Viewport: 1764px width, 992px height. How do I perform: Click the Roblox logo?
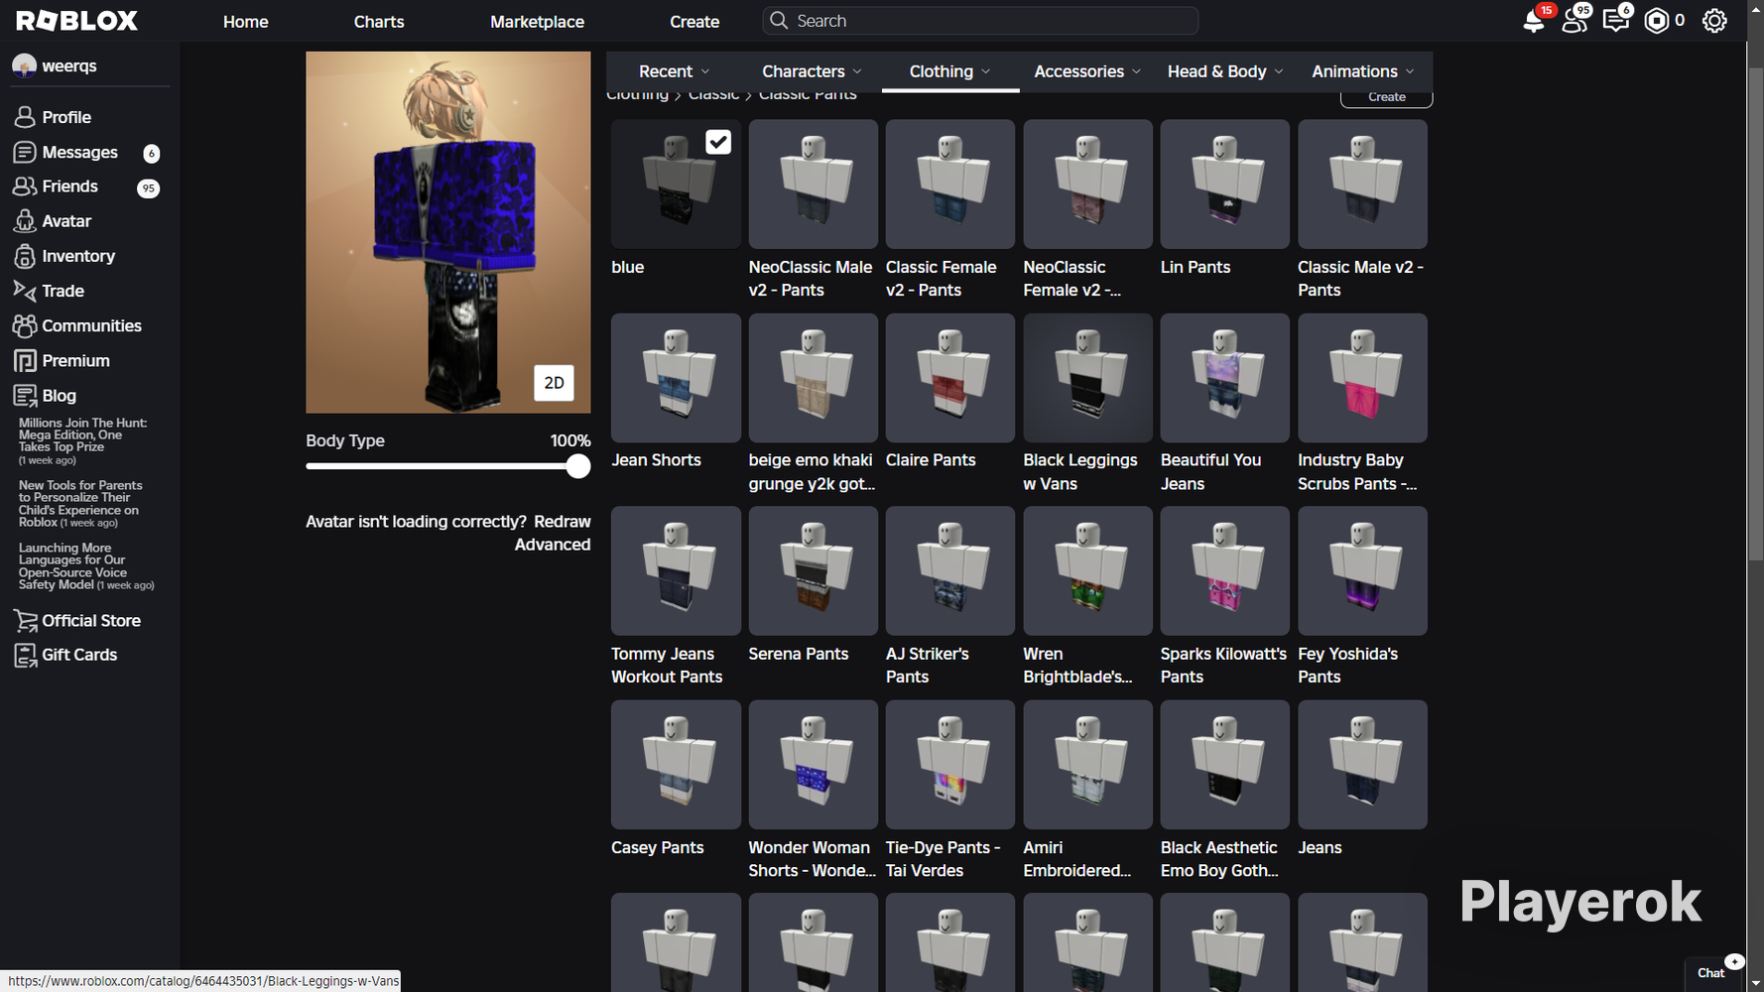pos(77,21)
